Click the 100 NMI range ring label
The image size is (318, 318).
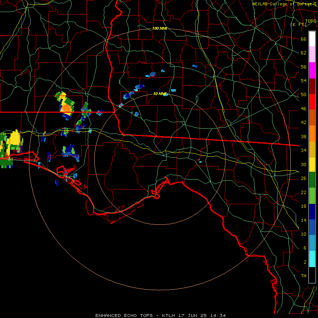[160, 28]
